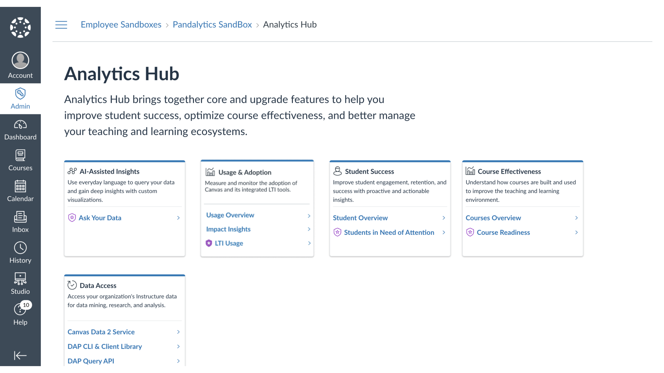Open the Studio icon
Viewport: 664px width, 373px height.
pos(20,278)
